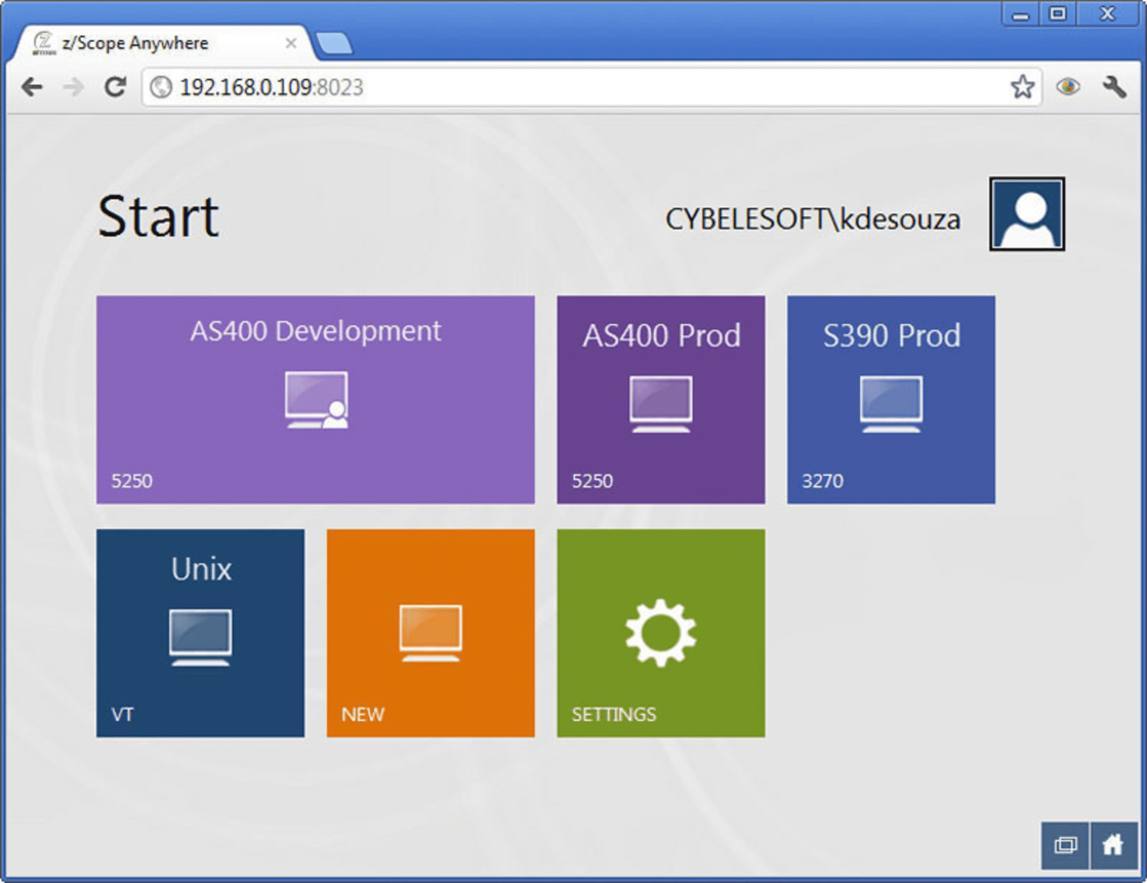
Task: Launch the AS400 Development session
Action: [x=315, y=399]
